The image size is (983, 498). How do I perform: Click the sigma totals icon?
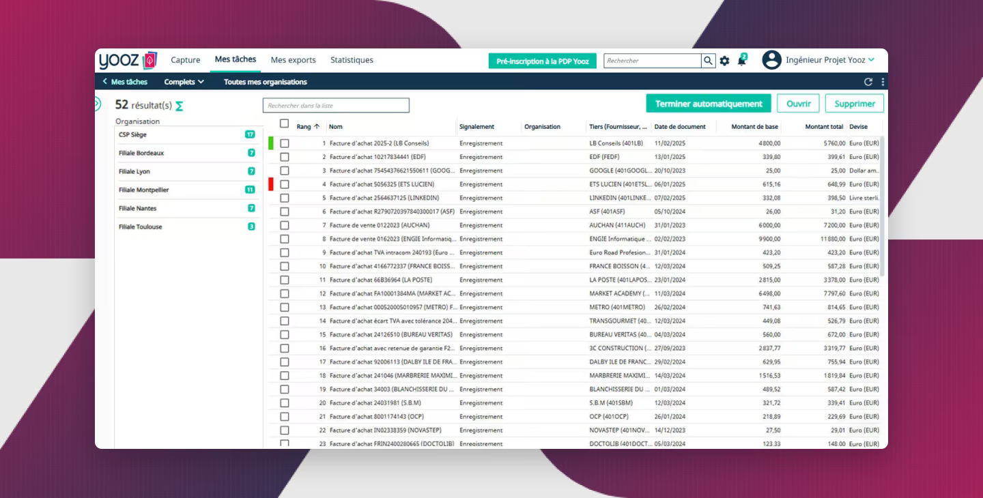click(180, 106)
